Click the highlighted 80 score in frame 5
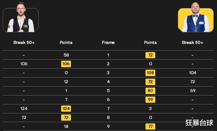This screenshot has height=131, width=217. click(x=150, y=91)
